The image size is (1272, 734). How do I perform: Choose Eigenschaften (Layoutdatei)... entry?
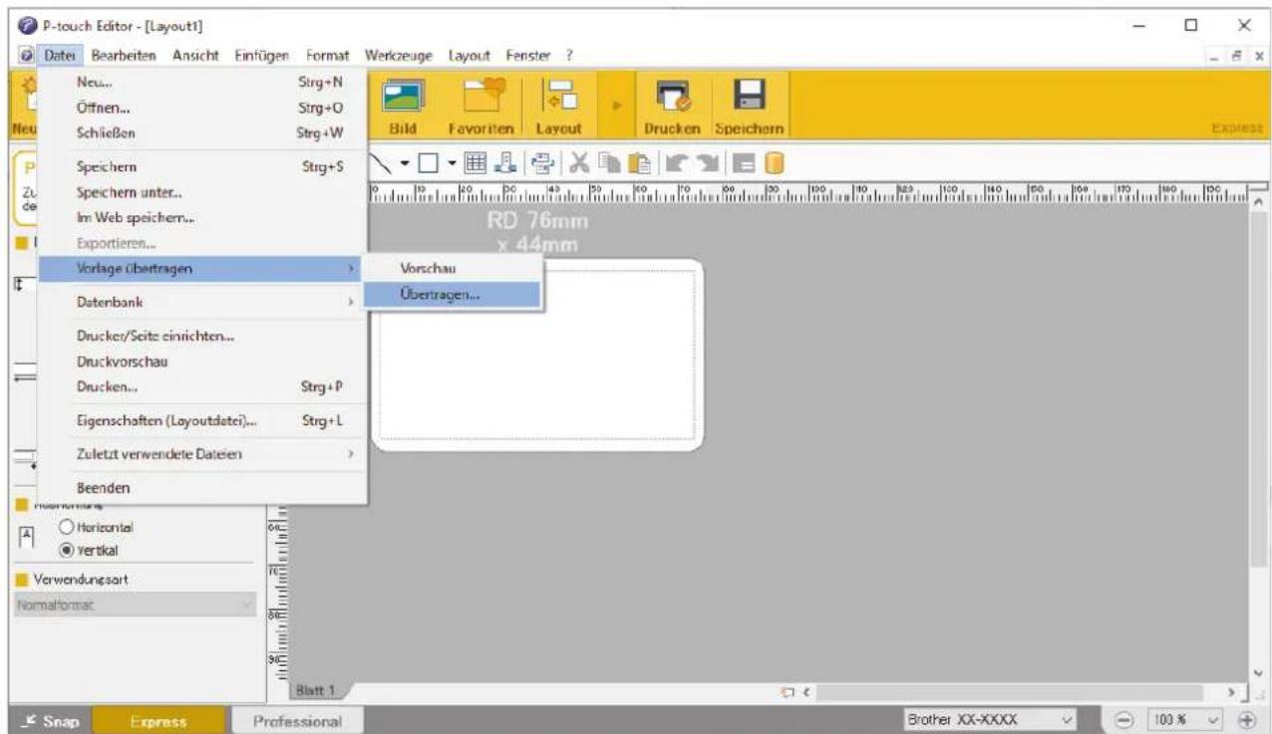(x=203, y=421)
